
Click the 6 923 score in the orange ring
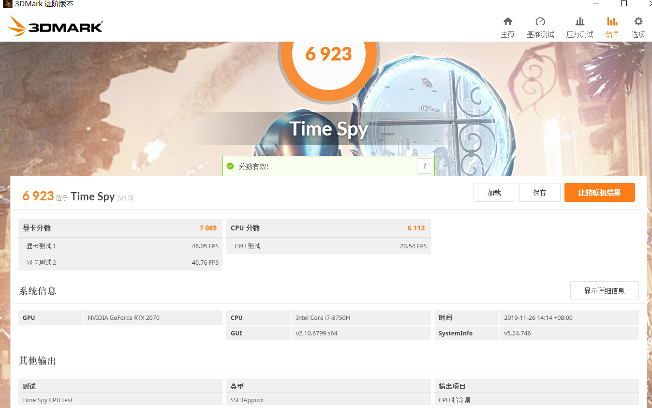coord(329,54)
